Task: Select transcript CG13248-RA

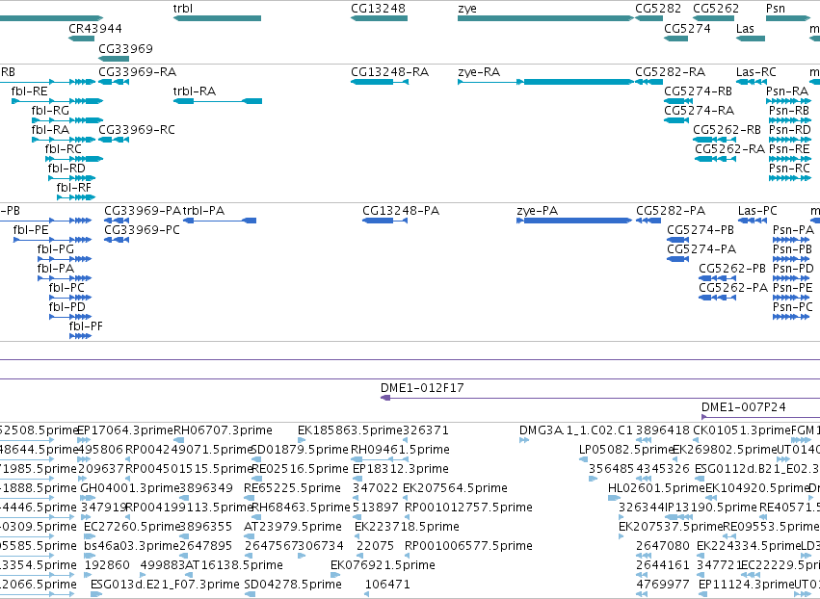Action: click(380, 82)
